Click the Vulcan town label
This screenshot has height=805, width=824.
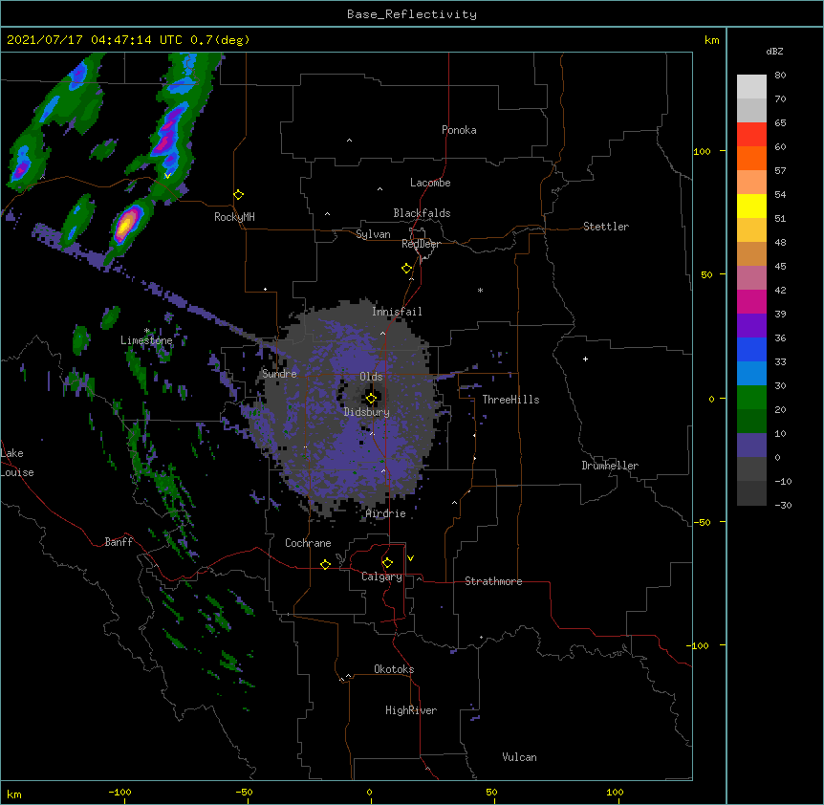pos(519,757)
